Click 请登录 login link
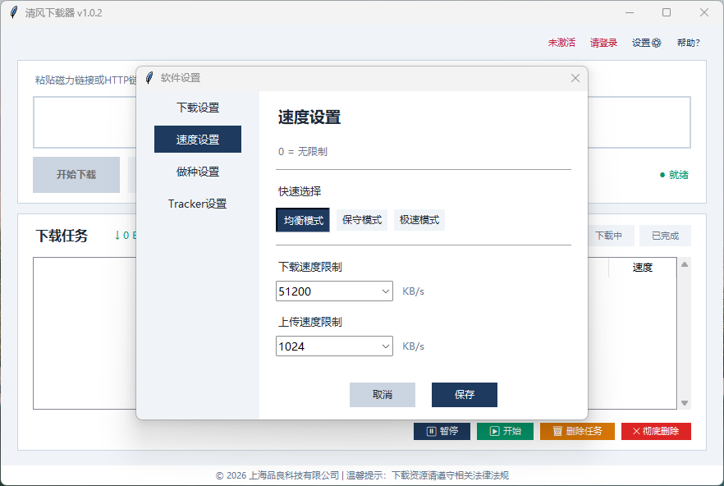 click(x=603, y=43)
